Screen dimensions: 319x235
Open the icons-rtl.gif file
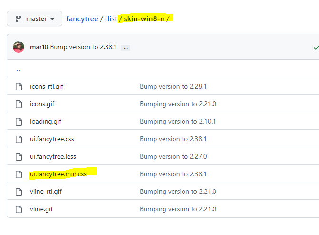click(x=47, y=87)
